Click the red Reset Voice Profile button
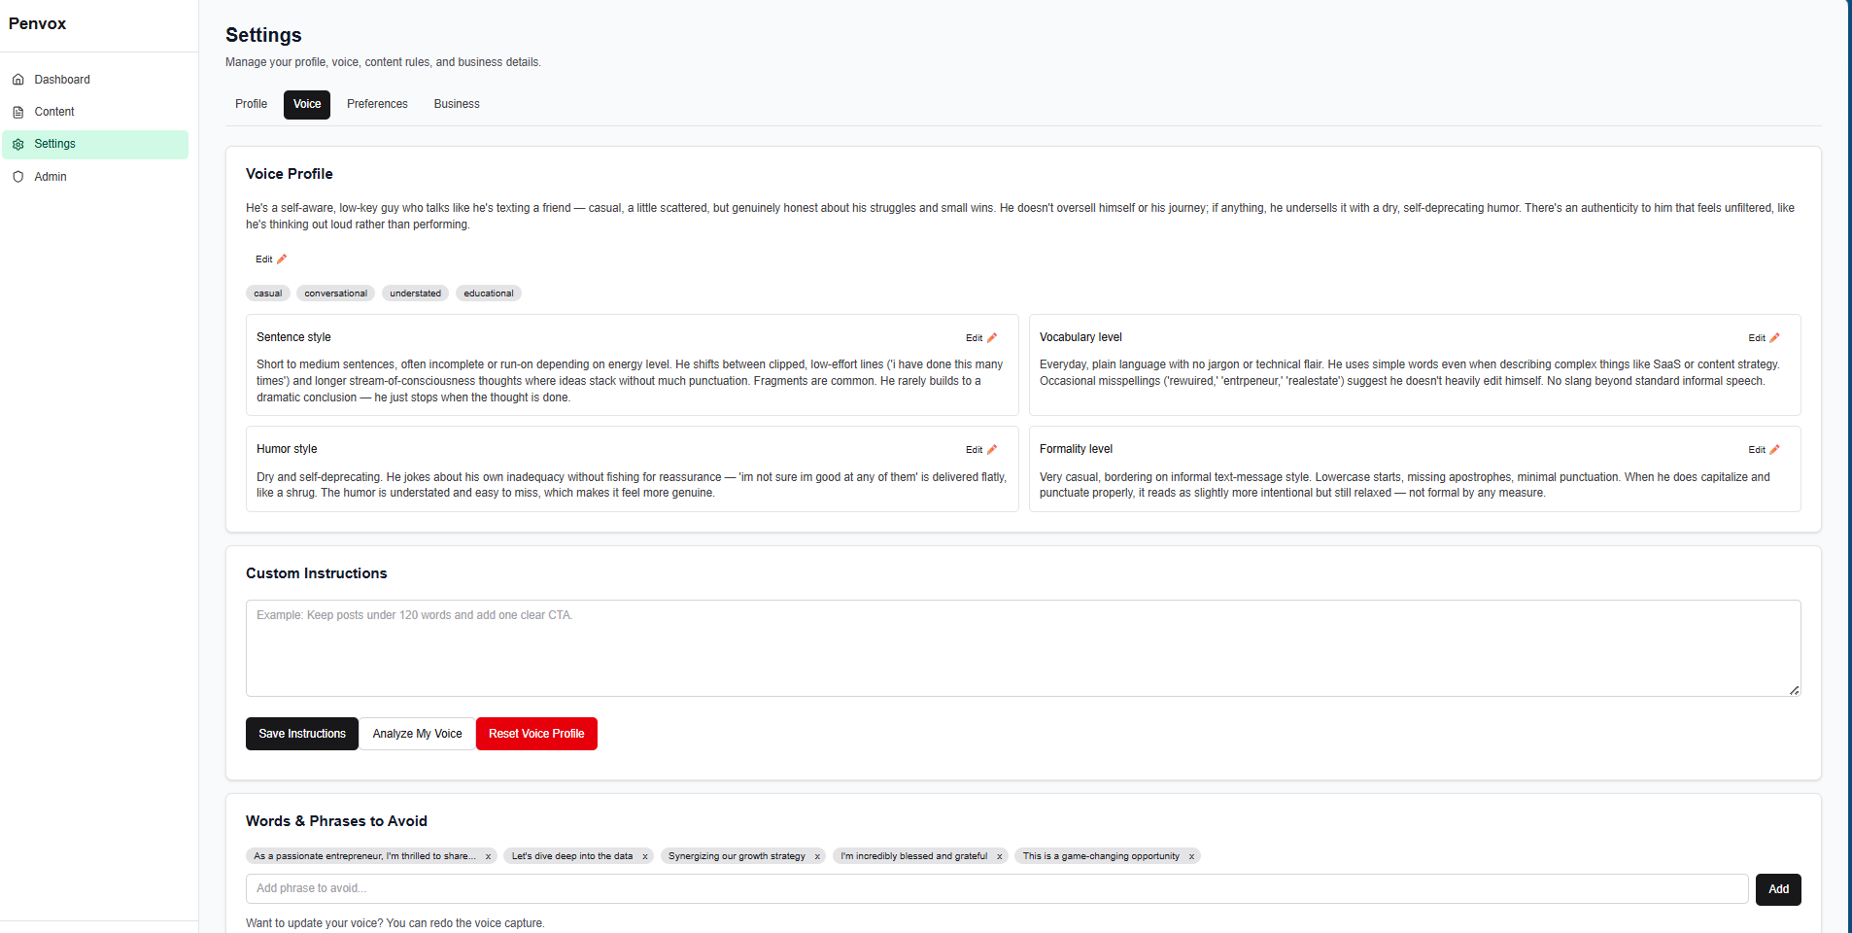Viewport: 1852px width, 933px height. tap(536, 734)
